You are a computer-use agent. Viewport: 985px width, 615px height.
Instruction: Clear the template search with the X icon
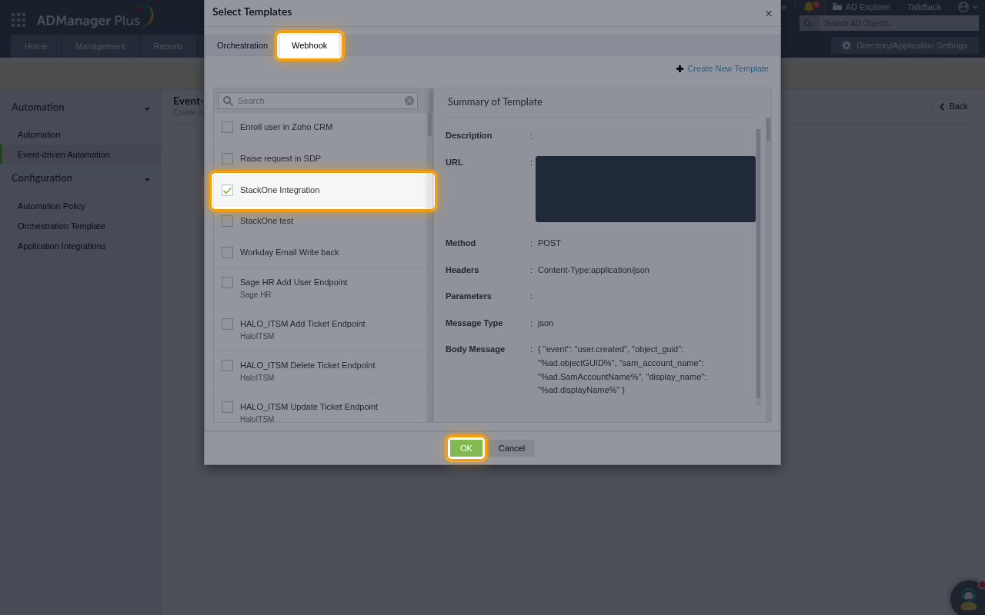(409, 101)
